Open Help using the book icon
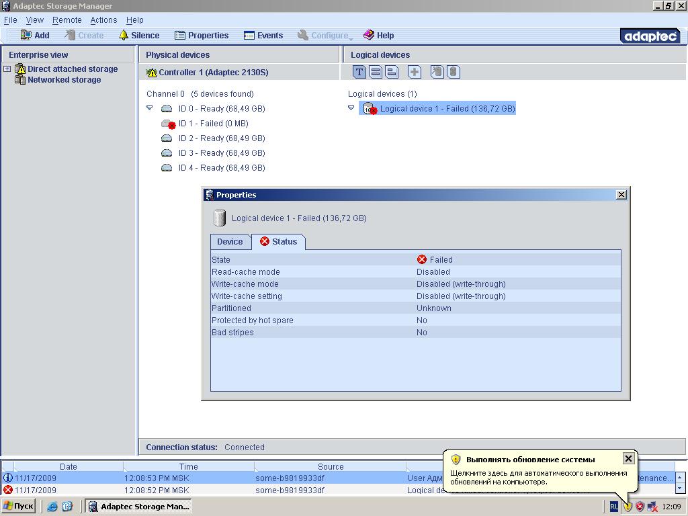The width and height of the screenshot is (688, 516). click(378, 36)
